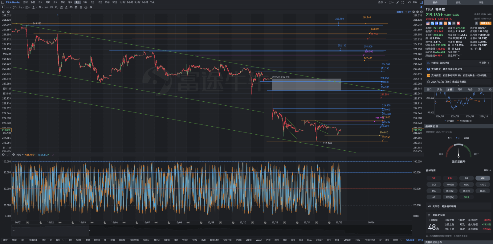Viewport: 493px width, 244px height.
Task: Click the TSLA:Nasdaq ticker label
Action: 13,2
